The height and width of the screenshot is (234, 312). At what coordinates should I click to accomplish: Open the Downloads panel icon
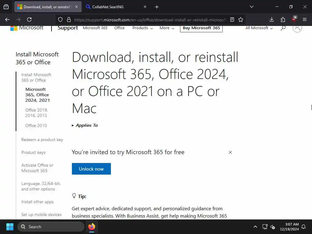tap(271, 19)
